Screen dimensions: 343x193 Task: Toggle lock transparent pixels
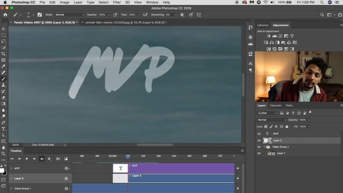266,127
